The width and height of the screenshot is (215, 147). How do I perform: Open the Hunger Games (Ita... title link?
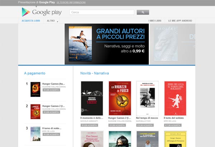tap(54, 84)
